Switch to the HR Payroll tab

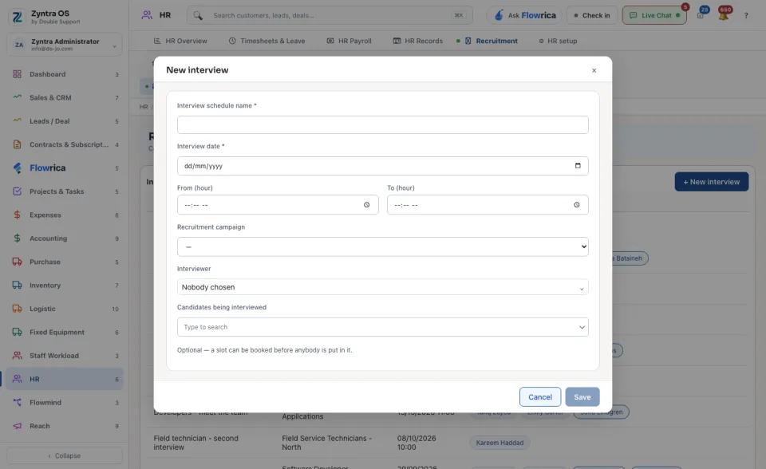click(x=349, y=41)
